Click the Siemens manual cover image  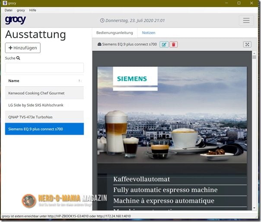pyautogui.click(x=172, y=115)
